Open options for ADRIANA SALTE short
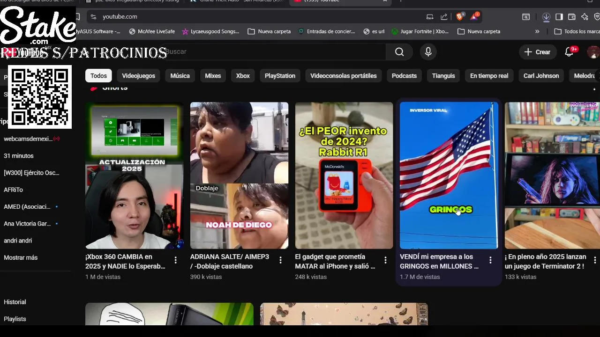The width and height of the screenshot is (600, 337). pos(281,260)
